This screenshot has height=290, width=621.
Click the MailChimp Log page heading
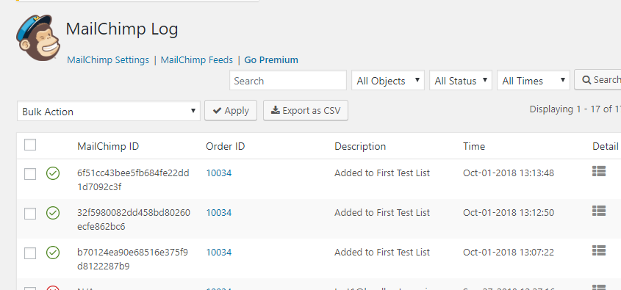[x=122, y=29]
